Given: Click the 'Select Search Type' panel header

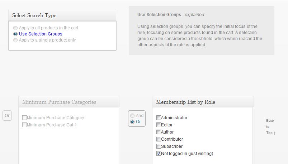Looking at the screenshot, I should [62, 15].
